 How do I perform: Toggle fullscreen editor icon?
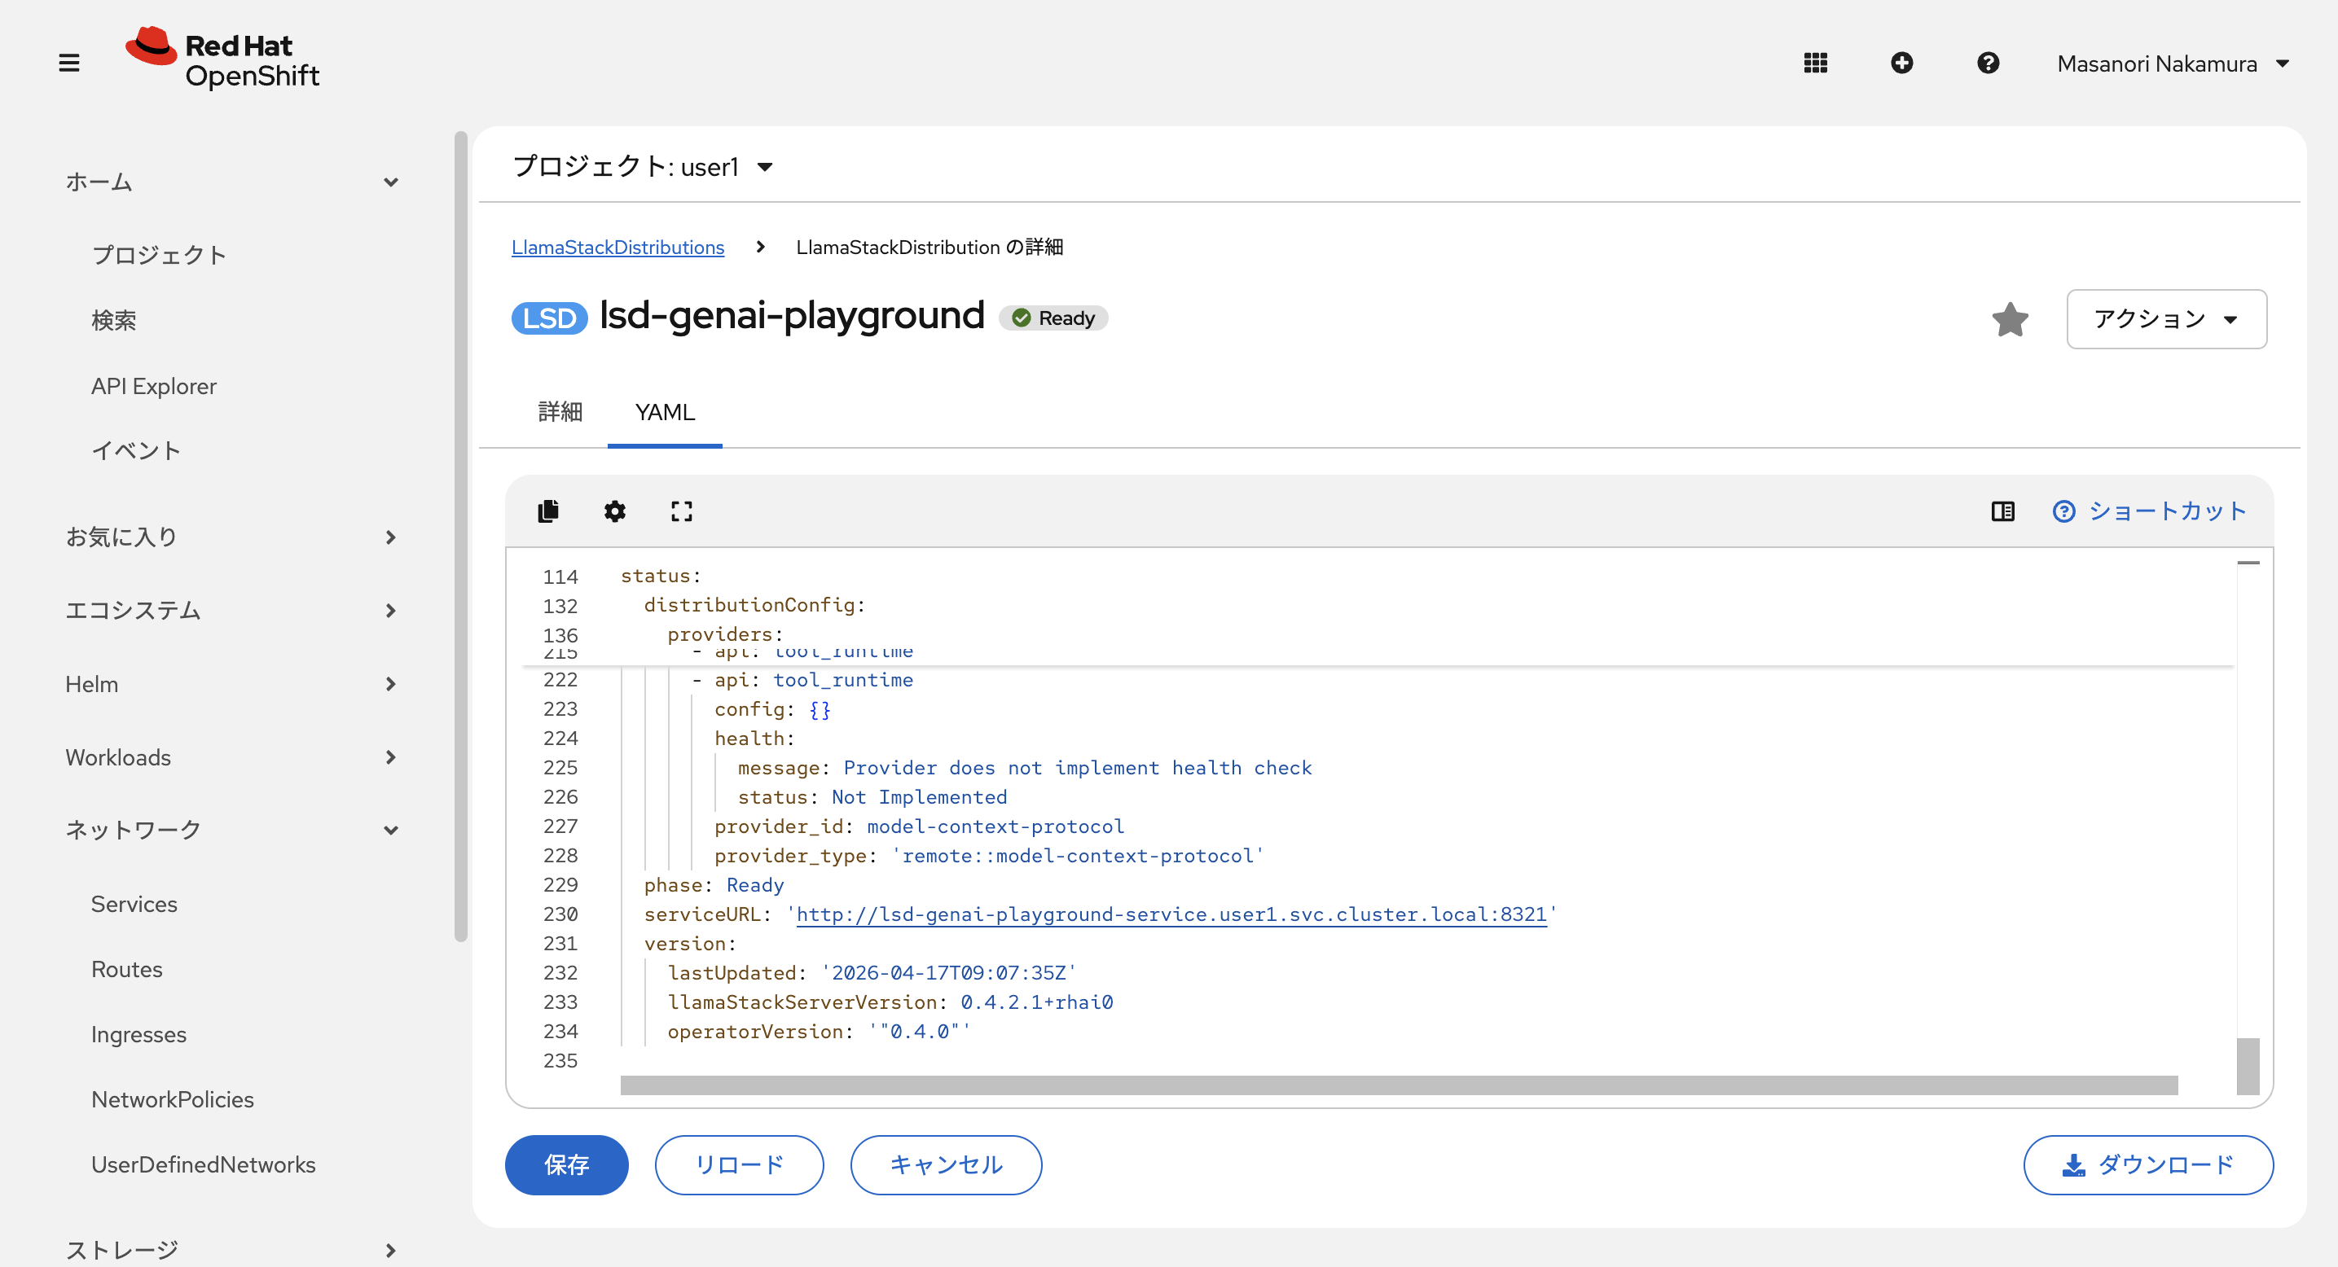coord(681,511)
